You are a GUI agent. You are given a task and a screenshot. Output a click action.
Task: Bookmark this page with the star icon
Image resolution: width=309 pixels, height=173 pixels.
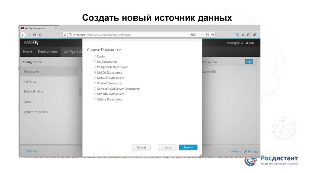(x=213, y=35)
